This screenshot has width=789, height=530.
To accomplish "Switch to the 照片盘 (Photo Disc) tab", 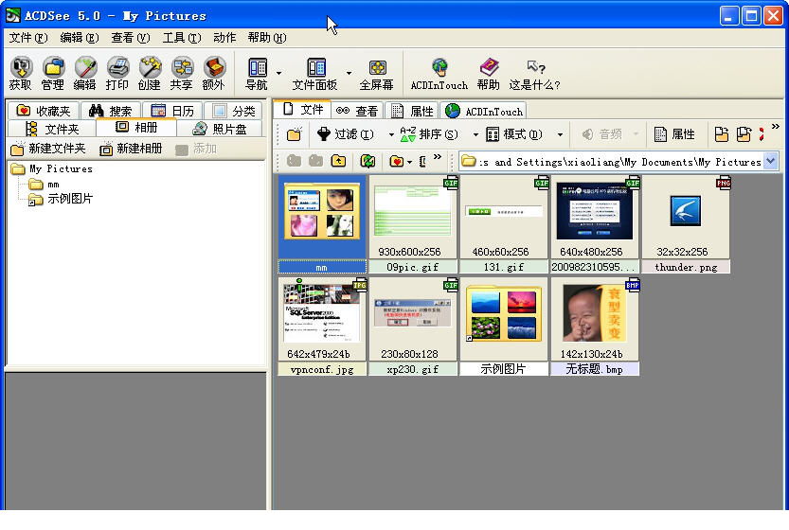I will 220,129.
